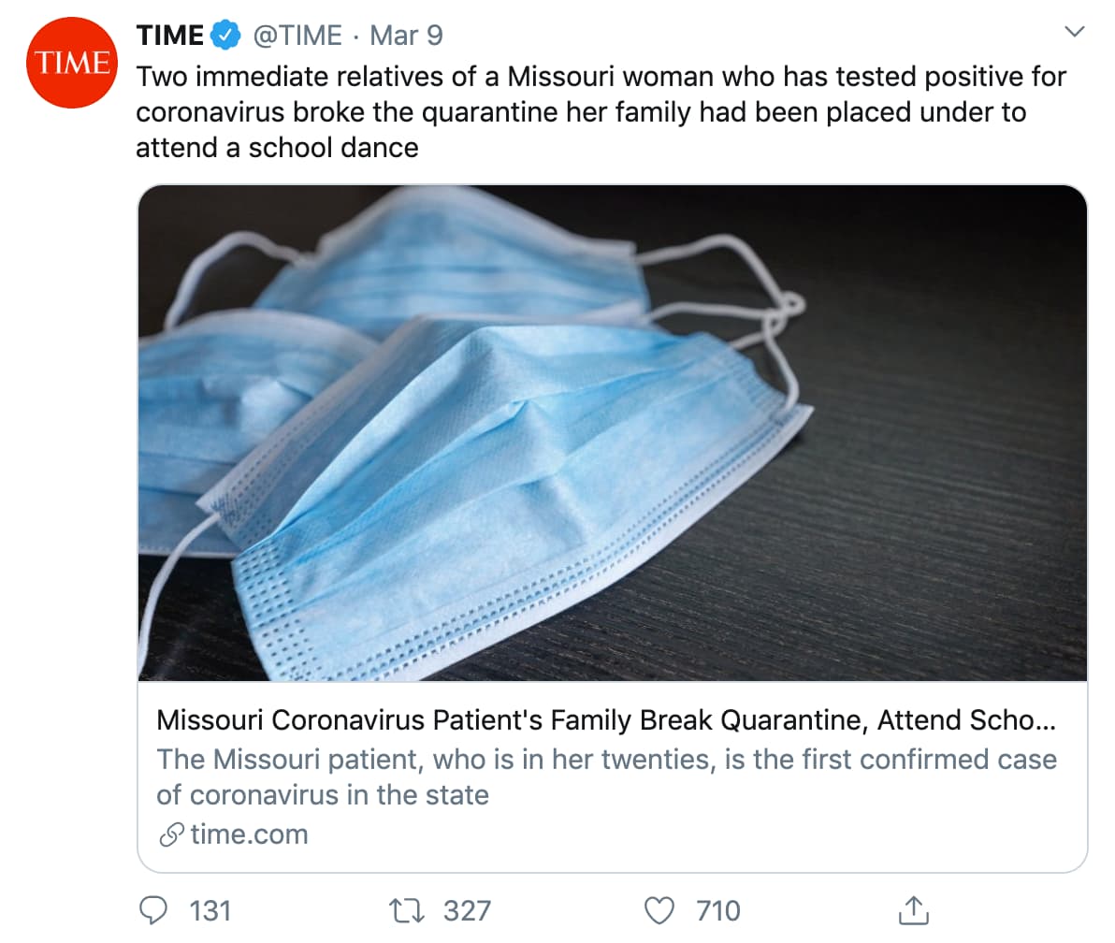Like the tweet with the heart icon
The image size is (1115, 943).
coord(660,909)
